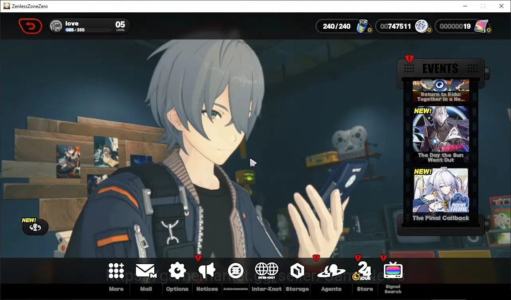Click the 00000019 film balance

(x=455, y=26)
